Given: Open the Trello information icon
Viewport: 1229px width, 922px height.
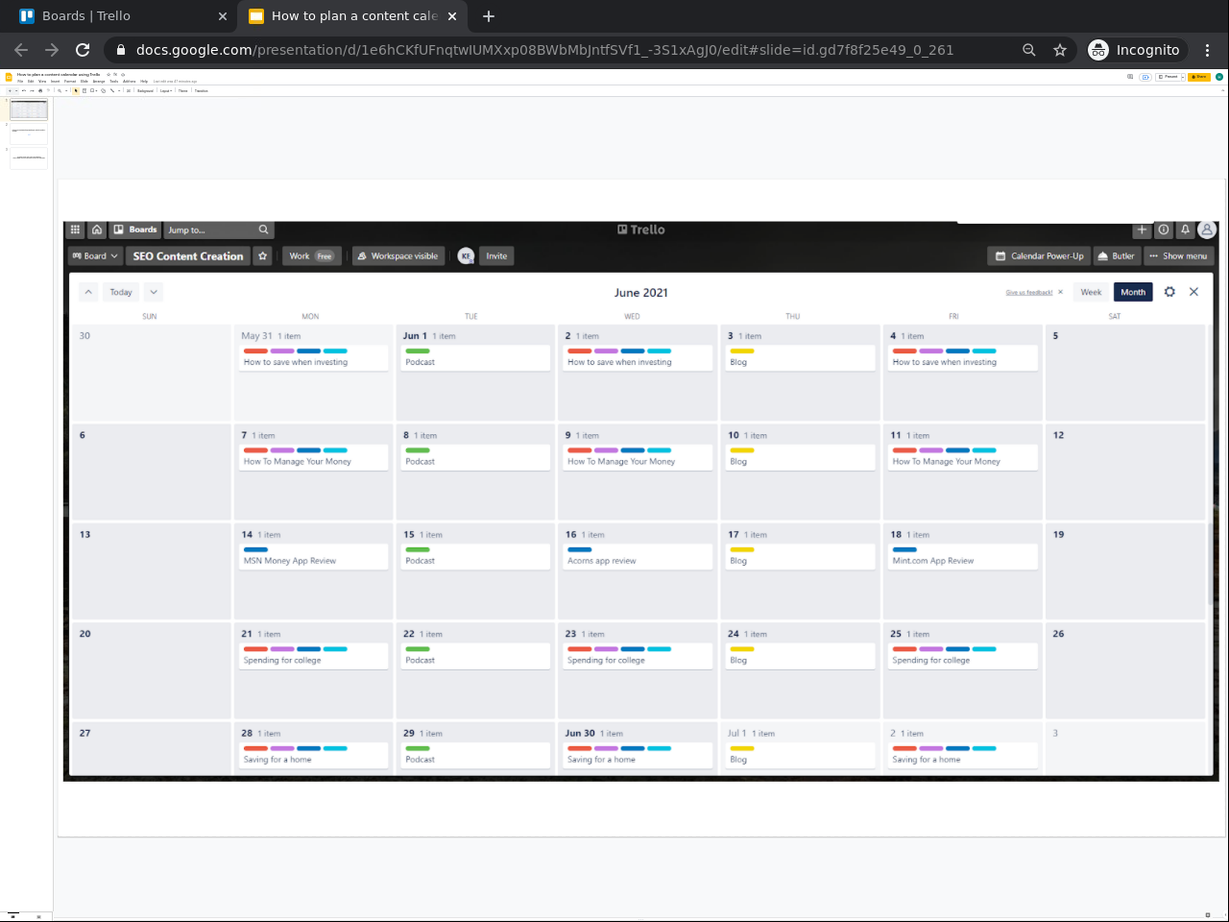Looking at the screenshot, I should [x=1164, y=230].
